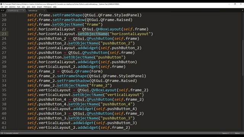Click the selection status text in status bar
244x137 pixels.
pyautogui.click(x=11, y=133)
